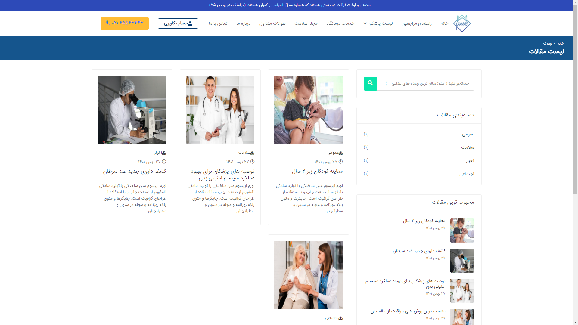Click the green search magnifier button
Screen dimensions: 578x325
(x=370, y=84)
